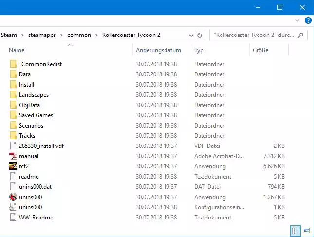Expand the ribbon with chevron arrow
314x237 pixels.
click(x=297, y=20)
